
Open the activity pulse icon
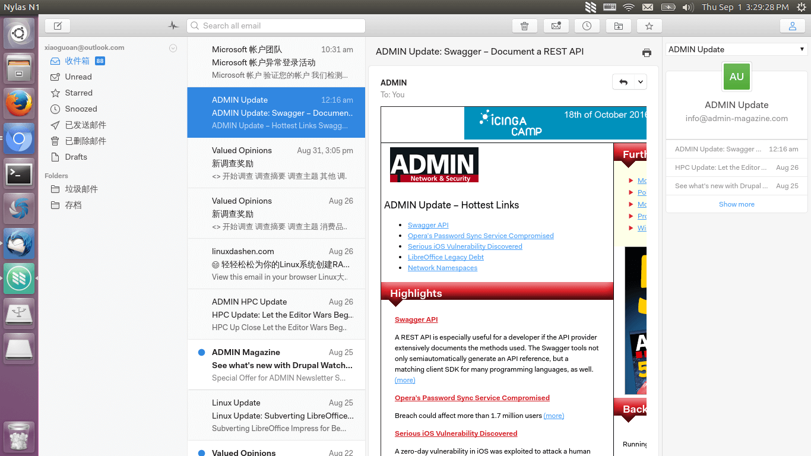tap(173, 26)
